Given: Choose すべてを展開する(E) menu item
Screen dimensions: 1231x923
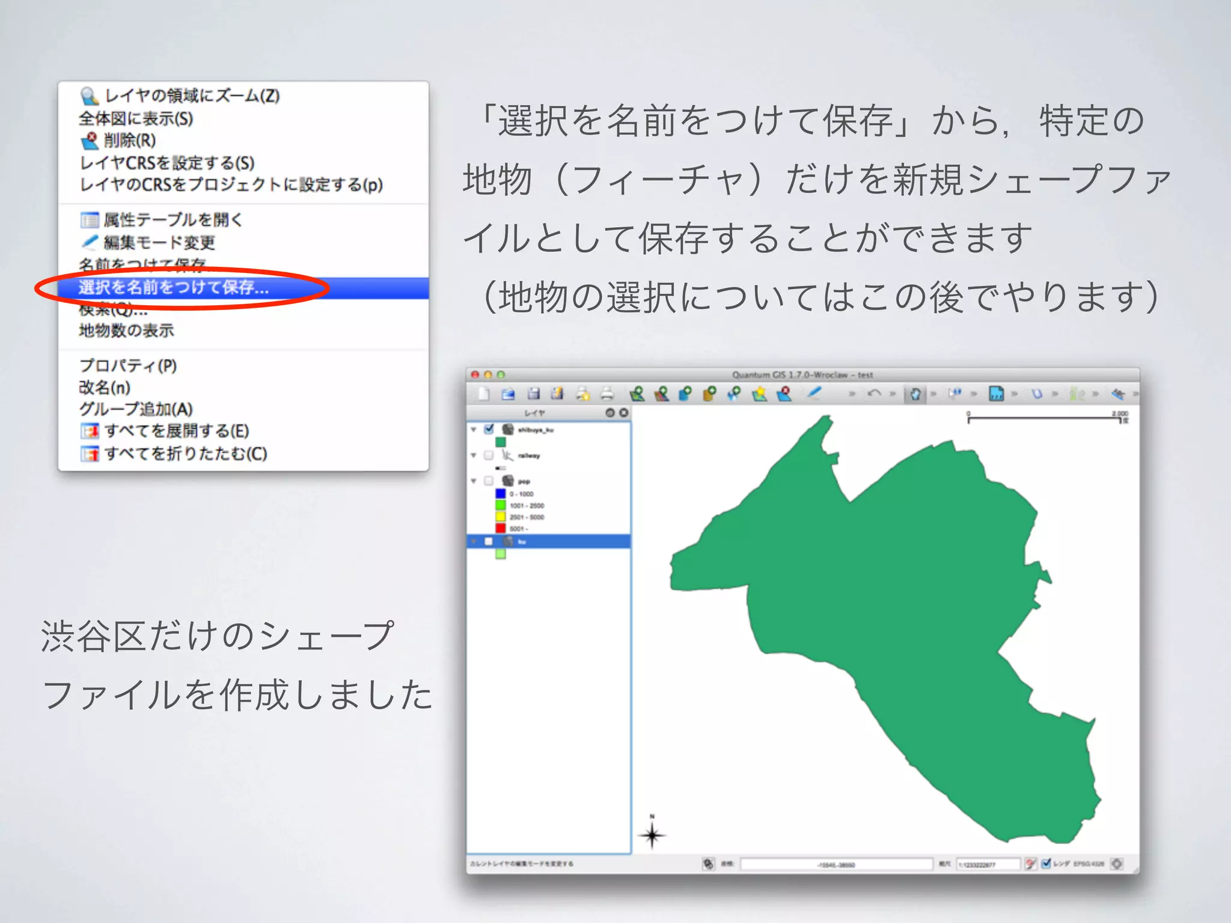Looking at the screenshot, I should point(243,431).
